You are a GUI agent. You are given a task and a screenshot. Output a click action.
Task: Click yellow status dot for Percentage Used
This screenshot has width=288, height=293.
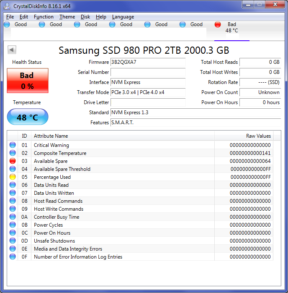[x=13, y=177]
